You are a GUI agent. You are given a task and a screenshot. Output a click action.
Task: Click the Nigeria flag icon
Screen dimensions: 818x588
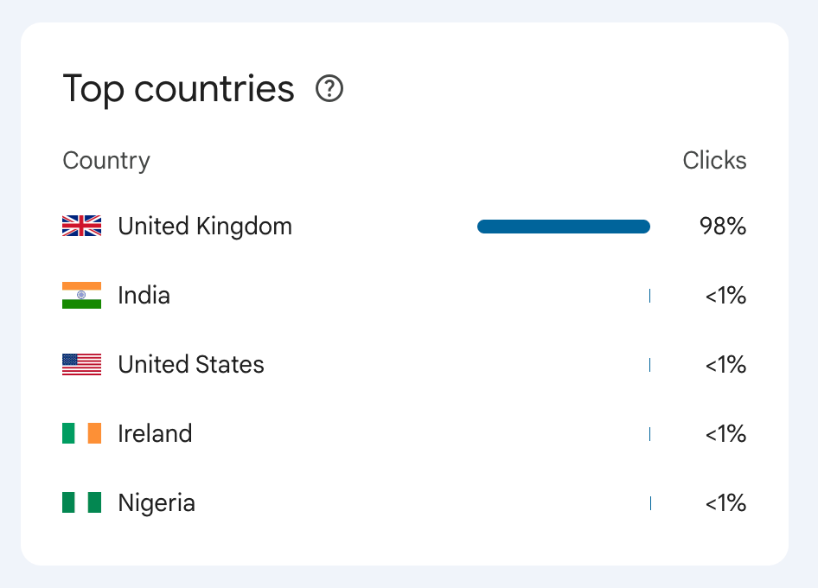pos(81,502)
